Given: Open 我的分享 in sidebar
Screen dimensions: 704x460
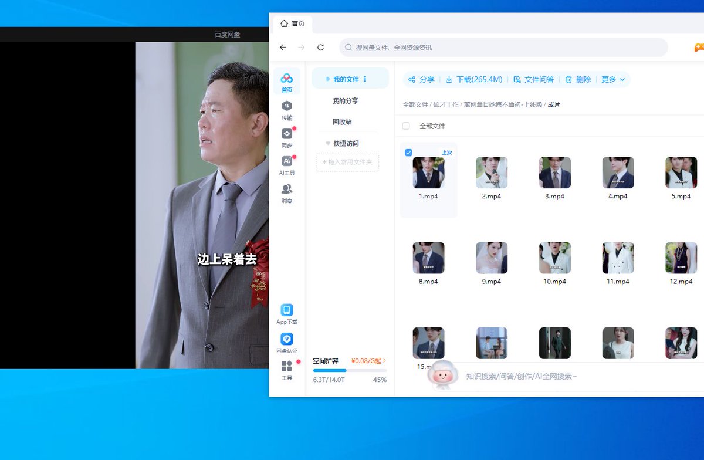Looking at the screenshot, I should point(345,101).
